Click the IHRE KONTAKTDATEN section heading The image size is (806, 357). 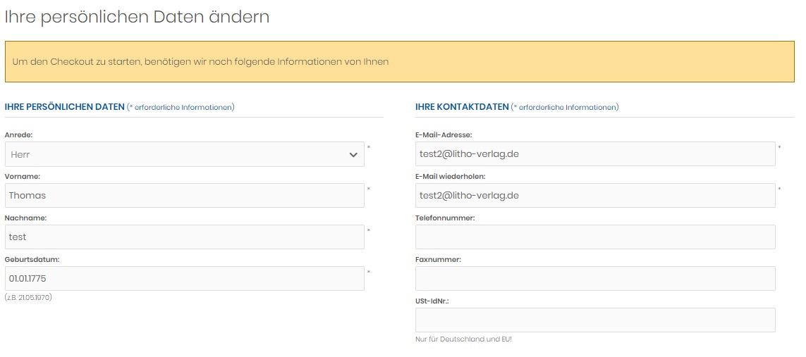tap(462, 107)
